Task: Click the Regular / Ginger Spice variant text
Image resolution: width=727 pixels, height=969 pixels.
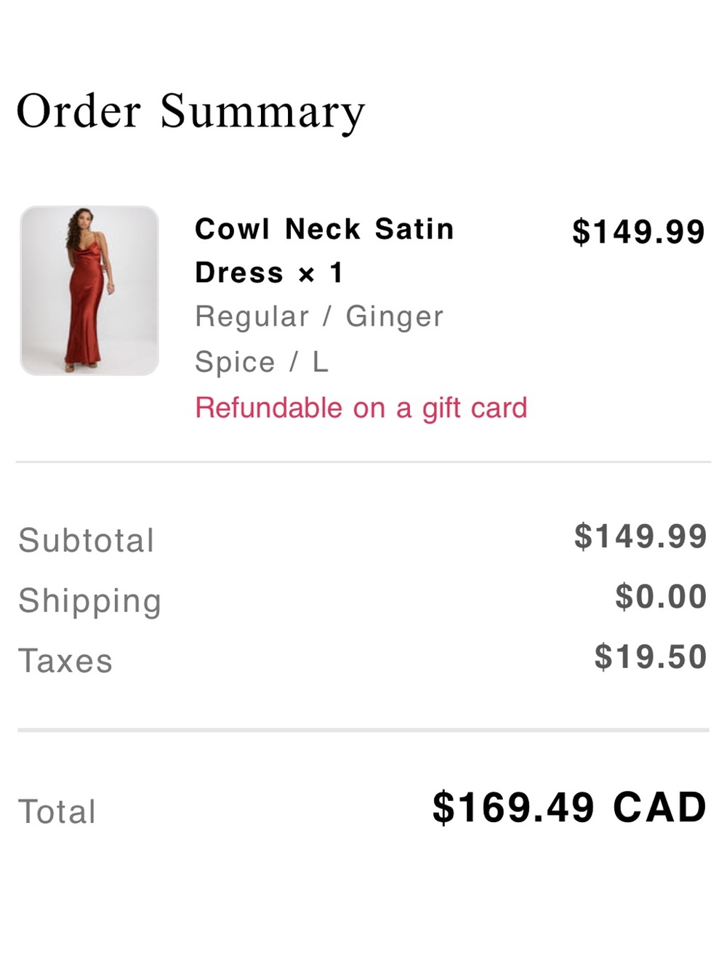Action: 319,339
